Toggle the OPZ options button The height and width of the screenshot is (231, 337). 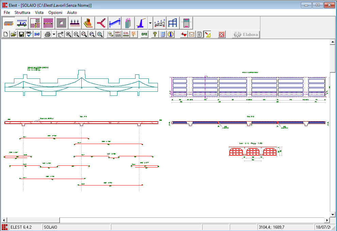click(x=144, y=34)
